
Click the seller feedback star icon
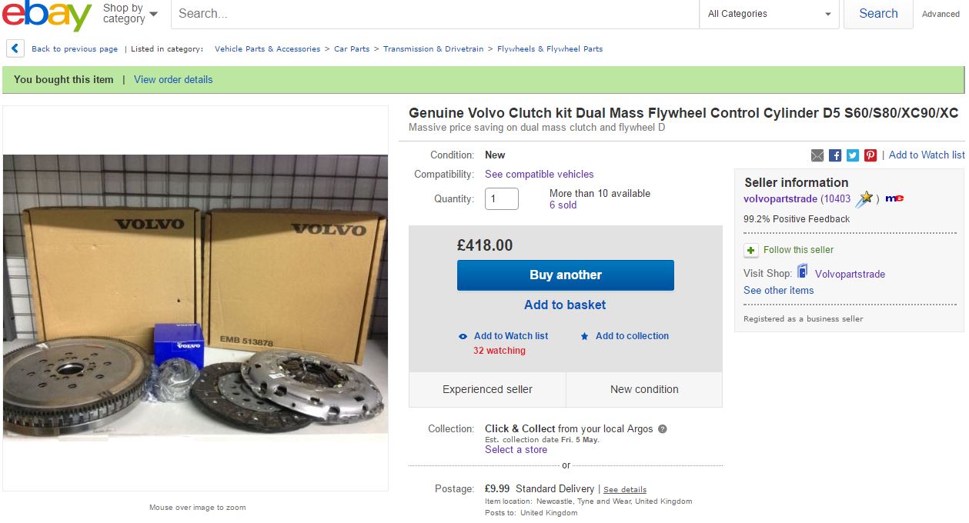864,199
